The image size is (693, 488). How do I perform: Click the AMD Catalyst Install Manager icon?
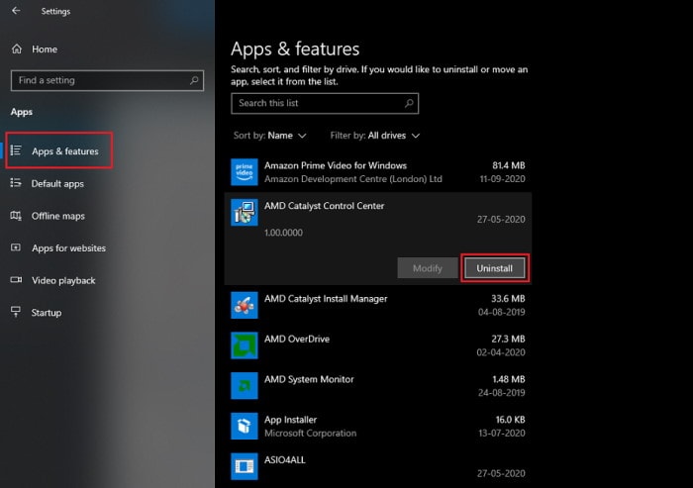[245, 305]
